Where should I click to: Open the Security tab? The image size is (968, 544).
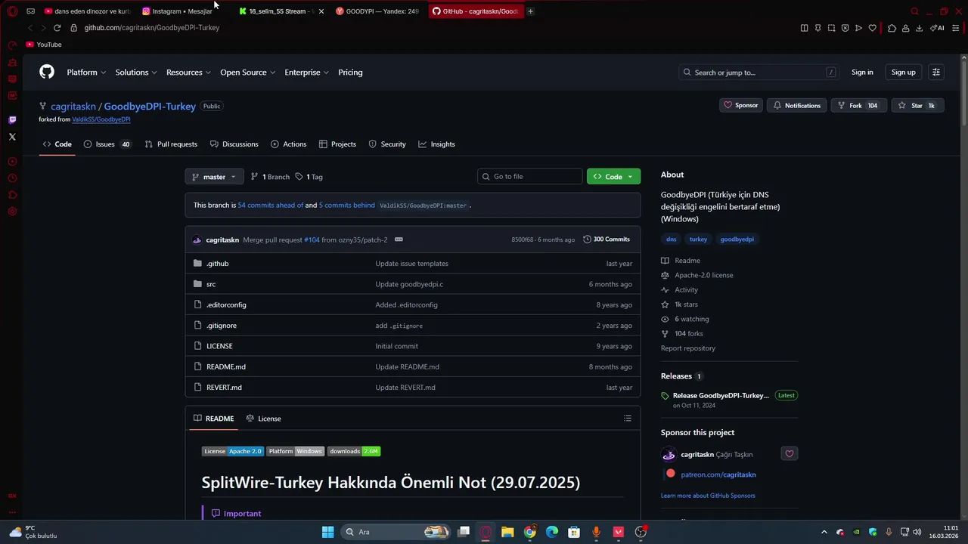(x=387, y=144)
